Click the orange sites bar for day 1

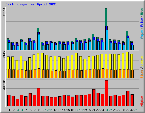point(9,73)
